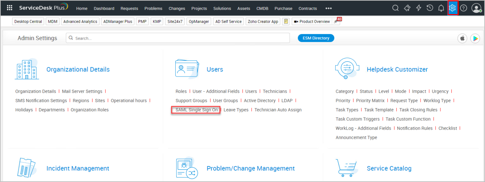
Task: Go to the Problems tab
Action: [x=153, y=8]
